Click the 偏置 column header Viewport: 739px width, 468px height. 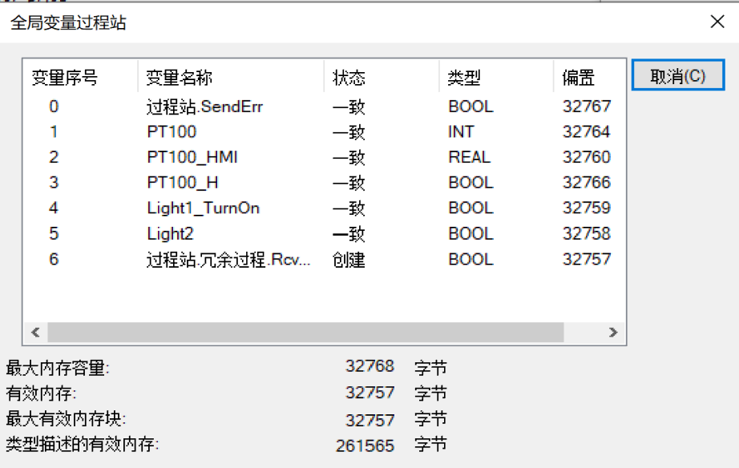(579, 78)
